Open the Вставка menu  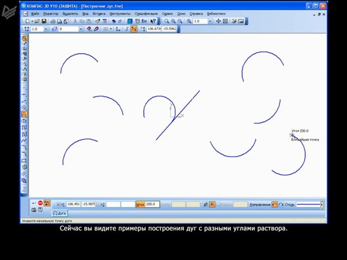[x=99, y=14]
